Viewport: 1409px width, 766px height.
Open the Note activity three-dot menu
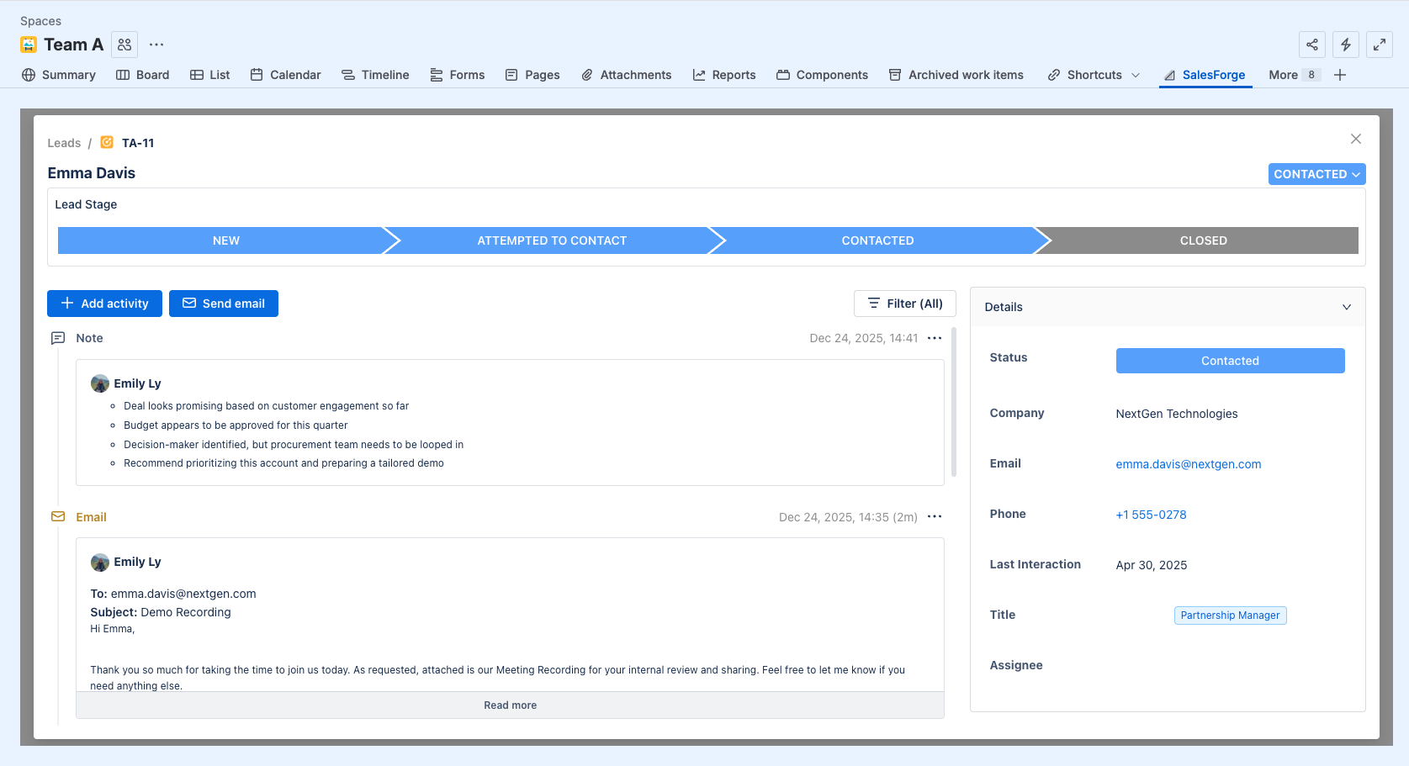coord(935,338)
